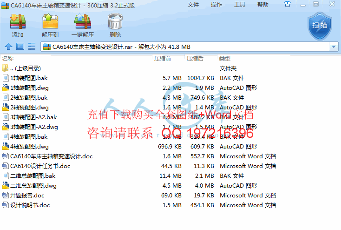Sort by the 类型 column header
The height and width of the screenshot is (230, 341).
click(225, 58)
